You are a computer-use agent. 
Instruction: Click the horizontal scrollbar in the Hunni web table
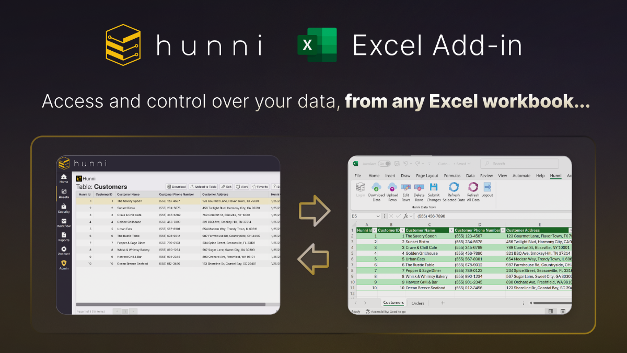coord(170,304)
